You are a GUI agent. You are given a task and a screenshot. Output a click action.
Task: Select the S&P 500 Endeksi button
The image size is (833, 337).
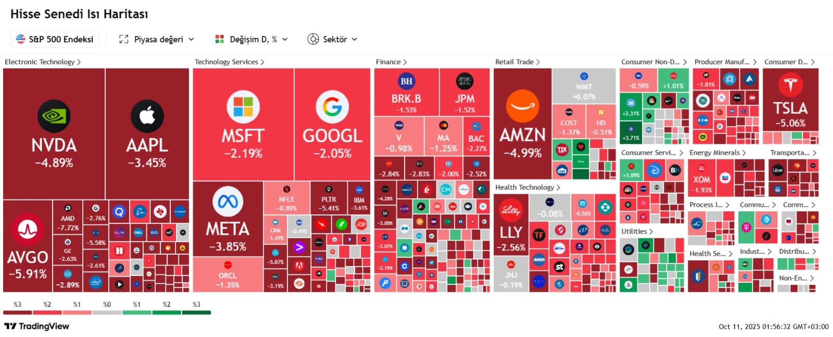[x=55, y=39]
